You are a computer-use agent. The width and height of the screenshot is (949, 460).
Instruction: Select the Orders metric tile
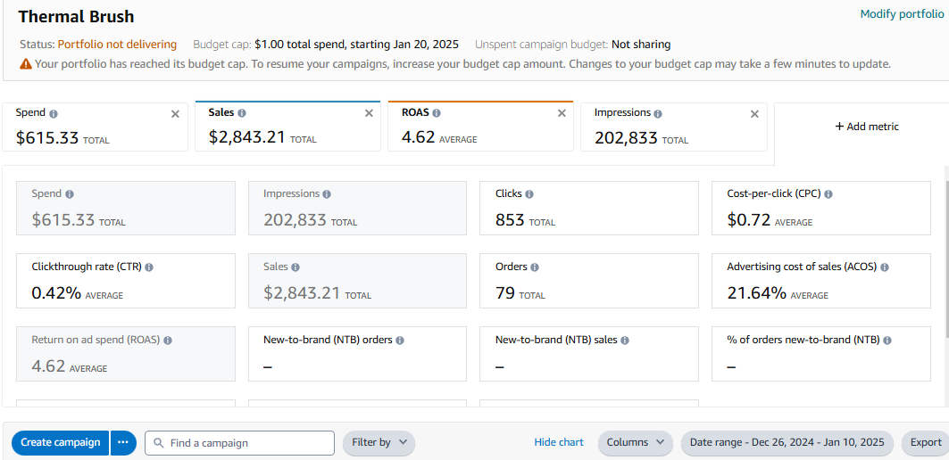coord(589,281)
